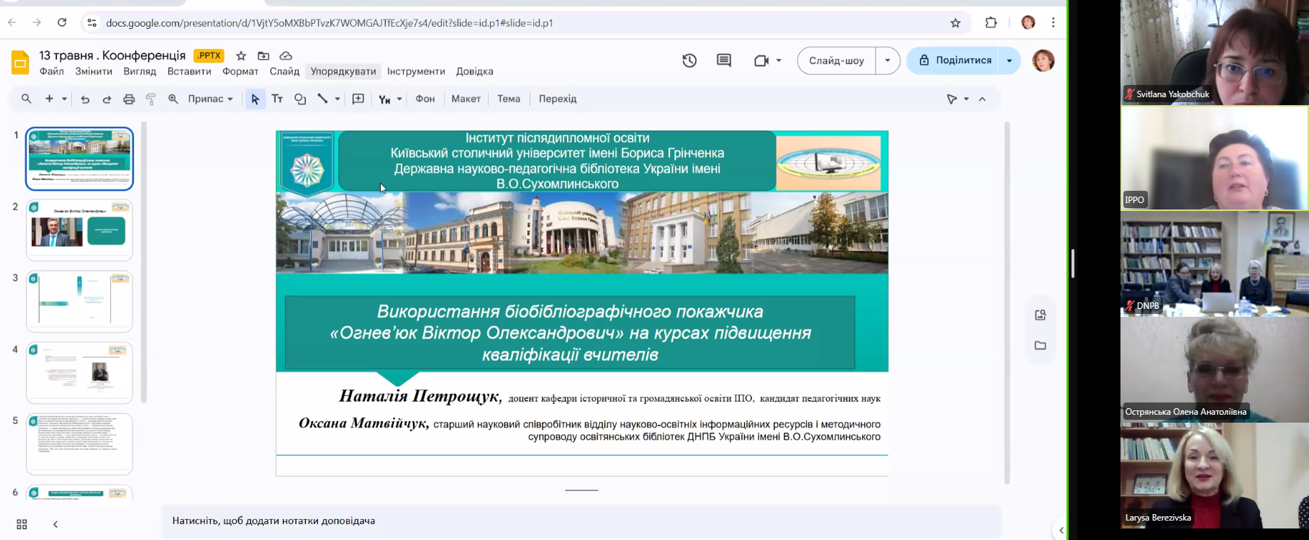
Task: Star the presentation next to the title
Action: click(x=241, y=55)
